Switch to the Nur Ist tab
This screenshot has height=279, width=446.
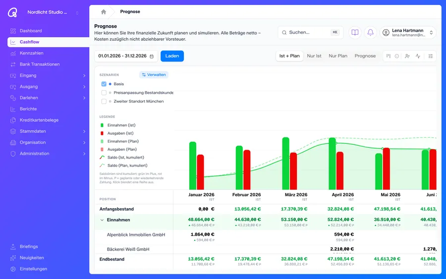(314, 56)
